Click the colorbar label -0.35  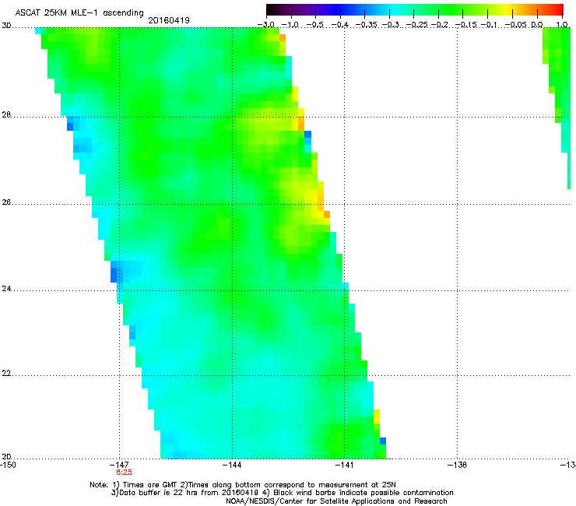click(366, 25)
